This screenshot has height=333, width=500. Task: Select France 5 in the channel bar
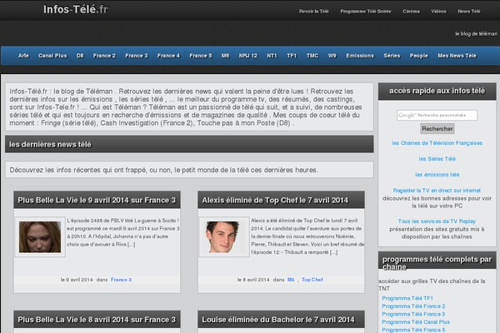(201, 56)
